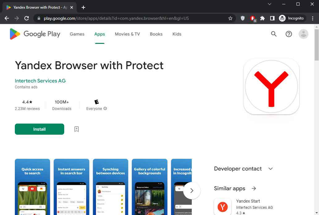Viewport: 319px width, 215px height.
Task: Open the Games section
Action: click(x=77, y=34)
